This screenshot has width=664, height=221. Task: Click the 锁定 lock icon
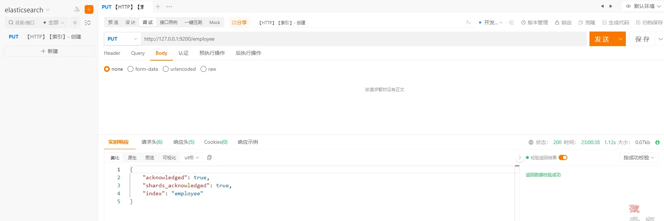(x=557, y=22)
